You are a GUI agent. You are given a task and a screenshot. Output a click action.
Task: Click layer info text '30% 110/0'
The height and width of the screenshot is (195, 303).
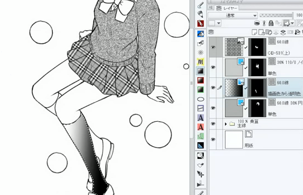tap(286, 62)
